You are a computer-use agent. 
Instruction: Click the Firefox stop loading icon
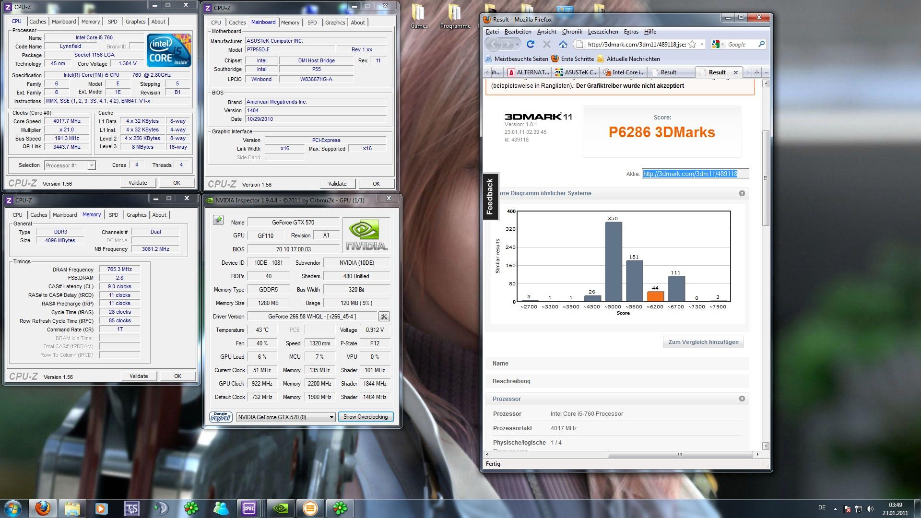tap(546, 44)
